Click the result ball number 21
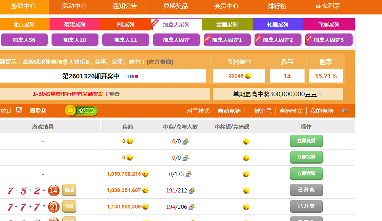The height and width of the screenshot is (221, 382). coord(54,207)
